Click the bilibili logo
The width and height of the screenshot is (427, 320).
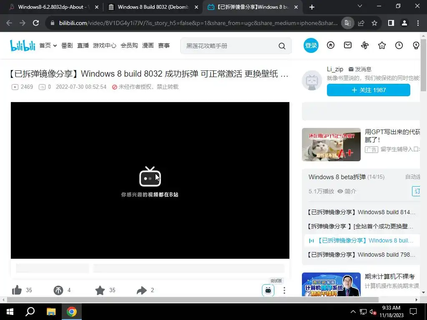tap(23, 45)
